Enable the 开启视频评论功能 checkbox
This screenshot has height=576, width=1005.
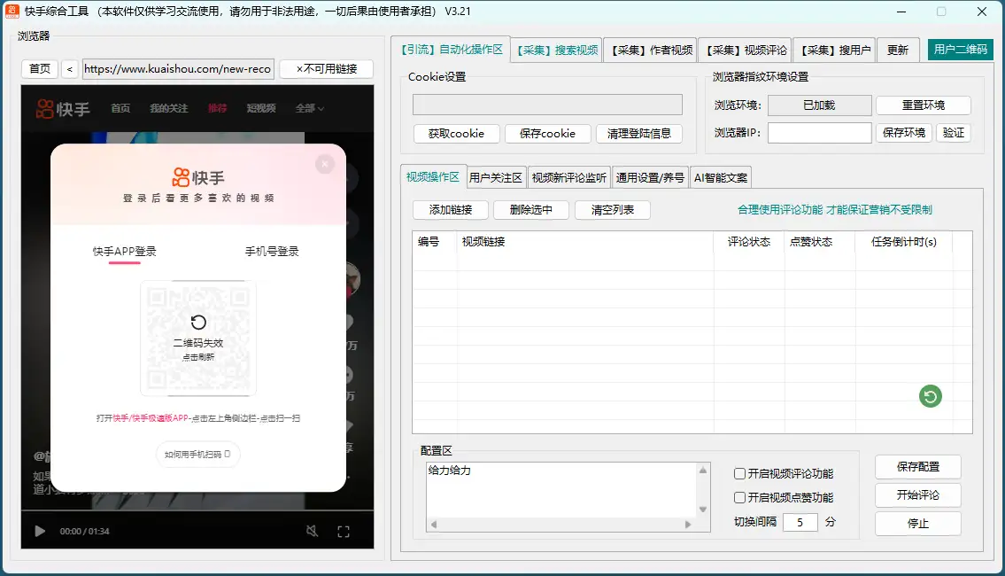(740, 473)
